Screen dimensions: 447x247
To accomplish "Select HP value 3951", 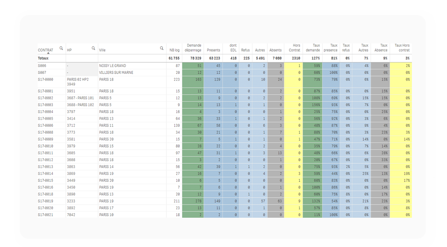I will click(71, 91).
